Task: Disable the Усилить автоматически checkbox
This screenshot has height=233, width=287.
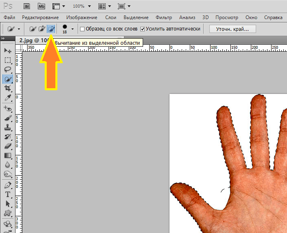Action: click(x=143, y=29)
